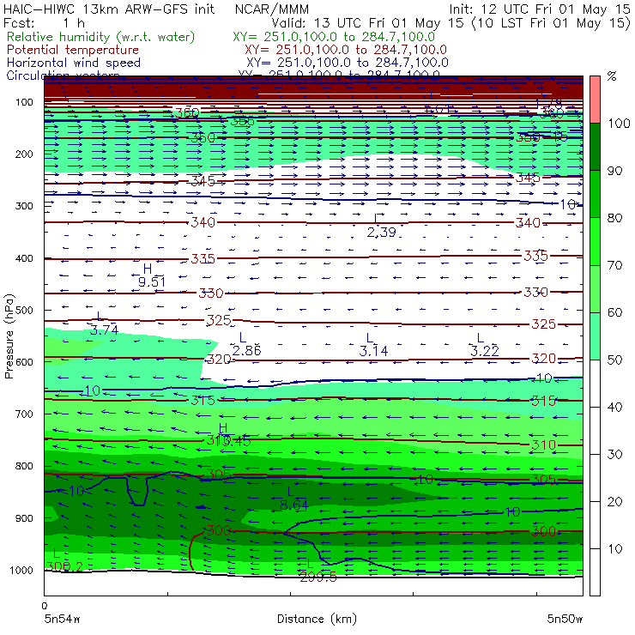Click the red temperature minimum label '299.5'
The image size is (635, 635).
tap(318, 577)
